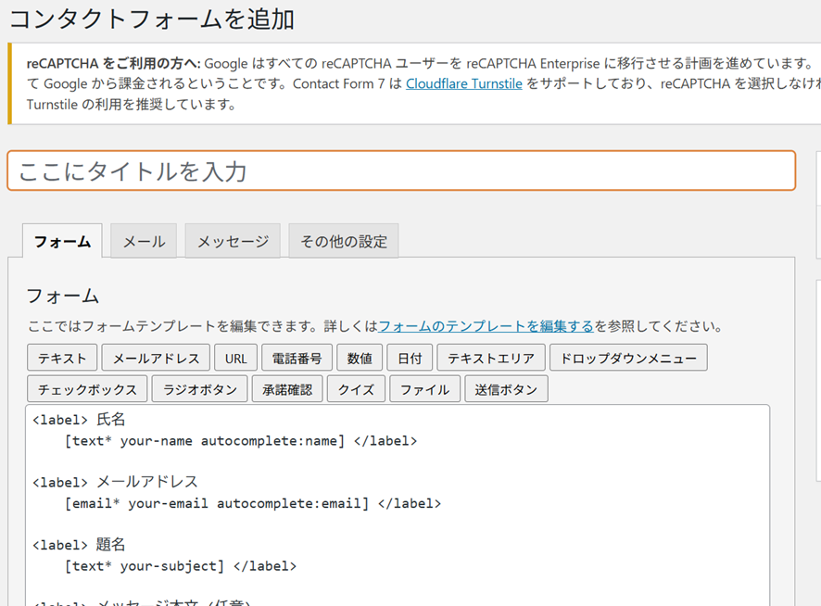Add a テキストエリア form tag
The height and width of the screenshot is (606, 821).
(x=490, y=358)
